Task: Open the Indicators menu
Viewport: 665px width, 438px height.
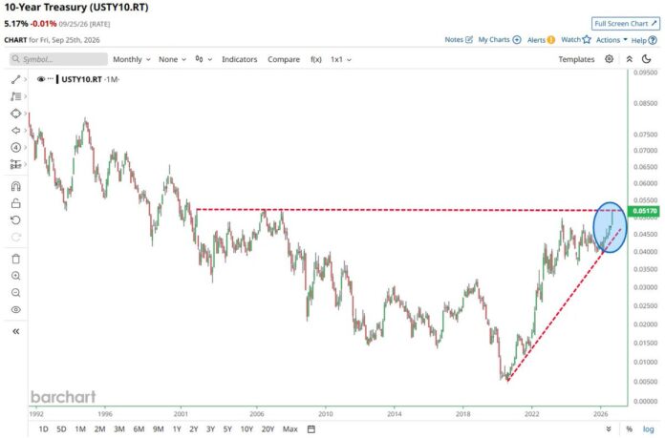Action: coord(240,59)
